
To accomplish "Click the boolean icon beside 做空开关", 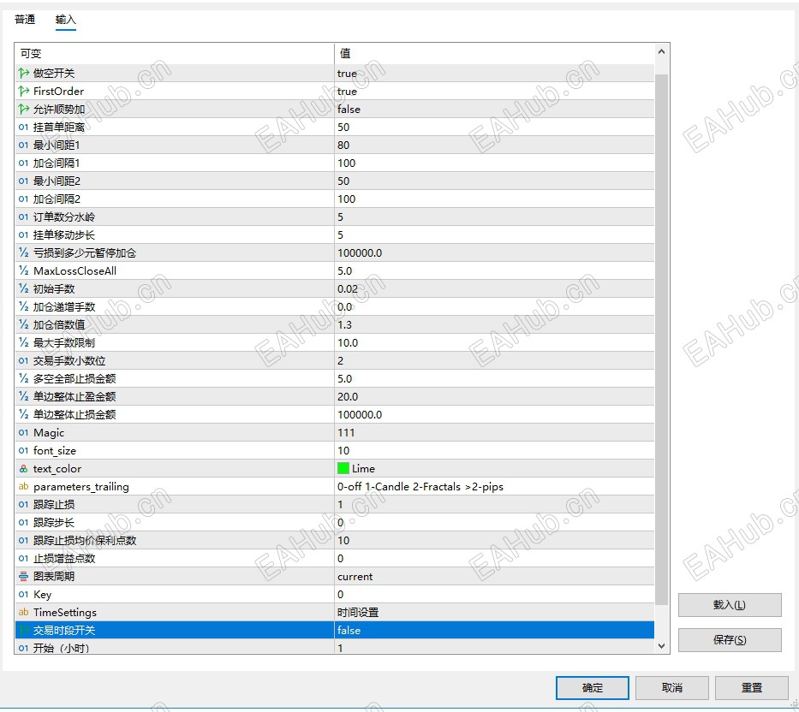I will click(x=23, y=74).
